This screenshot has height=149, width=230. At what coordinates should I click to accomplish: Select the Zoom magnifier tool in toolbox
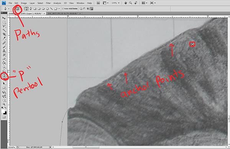[x=4, y=104]
